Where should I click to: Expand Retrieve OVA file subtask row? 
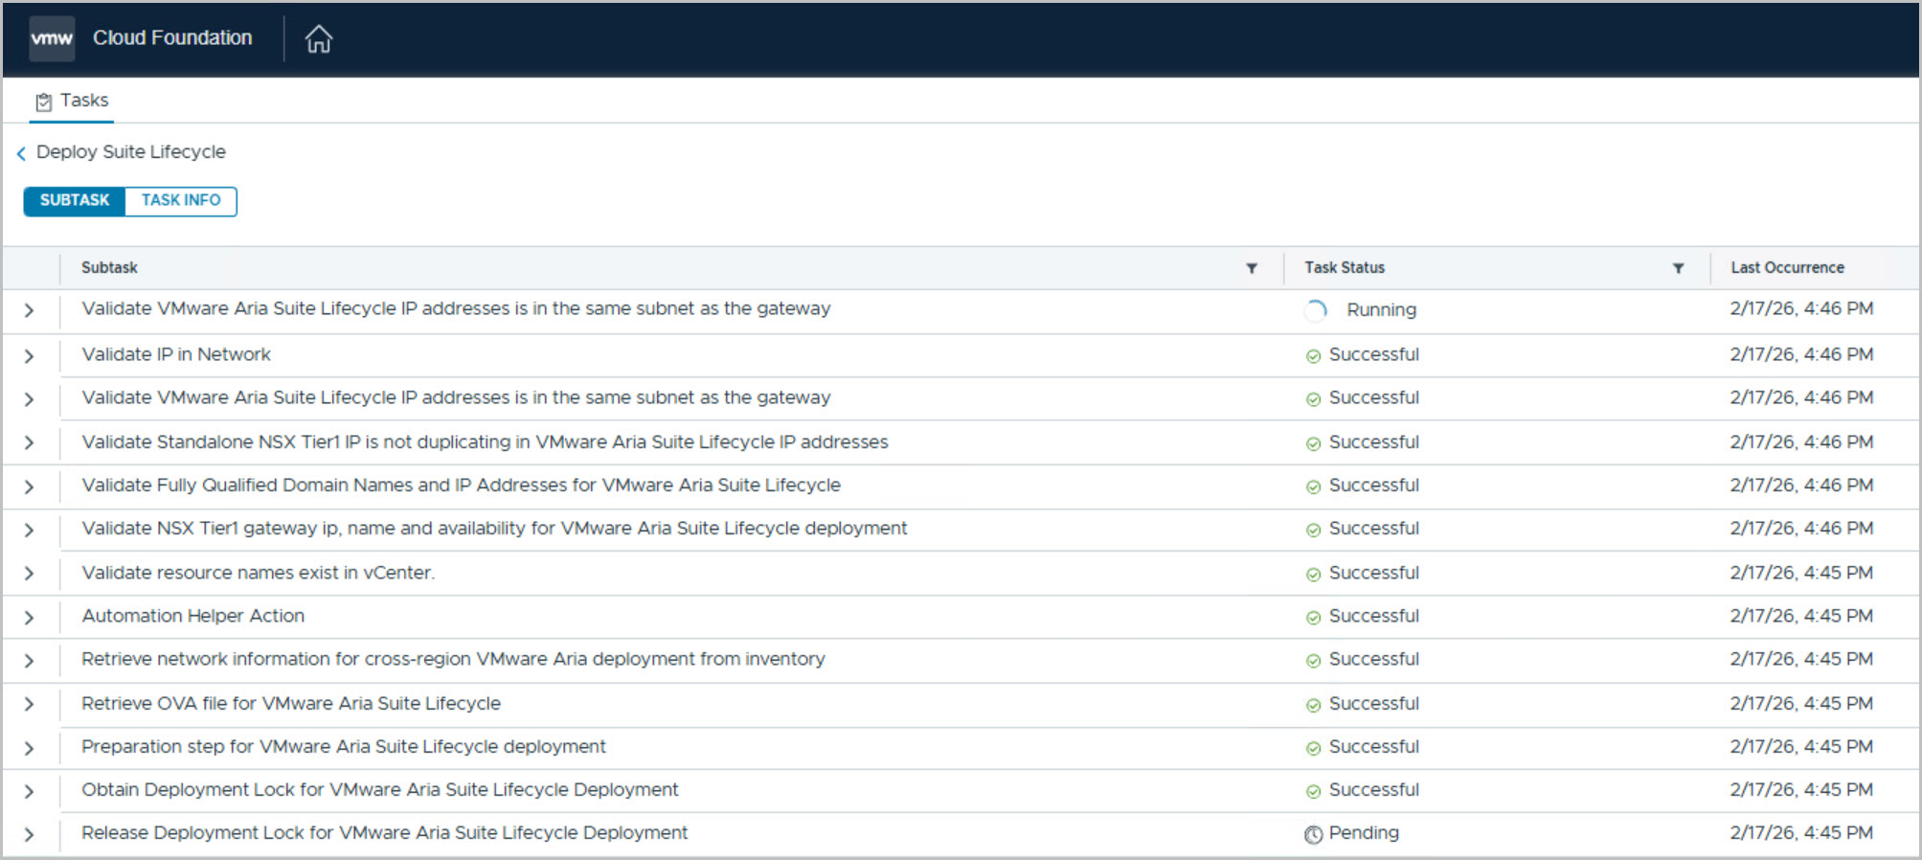click(x=29, y=705)
